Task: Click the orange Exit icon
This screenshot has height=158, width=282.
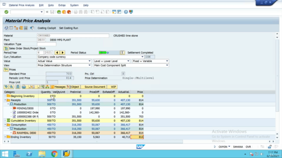Action: point(64,12)
